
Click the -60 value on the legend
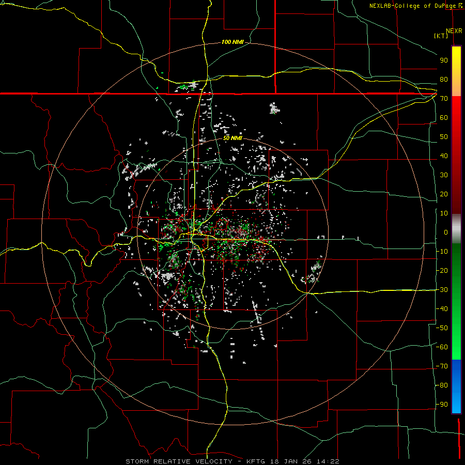coord(442,347)
